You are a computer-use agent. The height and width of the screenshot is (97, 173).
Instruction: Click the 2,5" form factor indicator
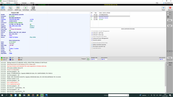pos(10,58)
